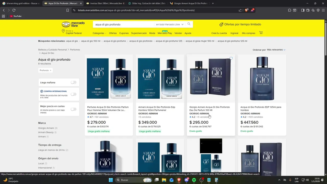Bookmark this page via the bookmark icon
Screen dimensions: 327x184
point(67,10)
